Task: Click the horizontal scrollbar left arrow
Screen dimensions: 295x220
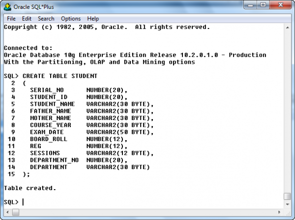Action: coord(7,212)
